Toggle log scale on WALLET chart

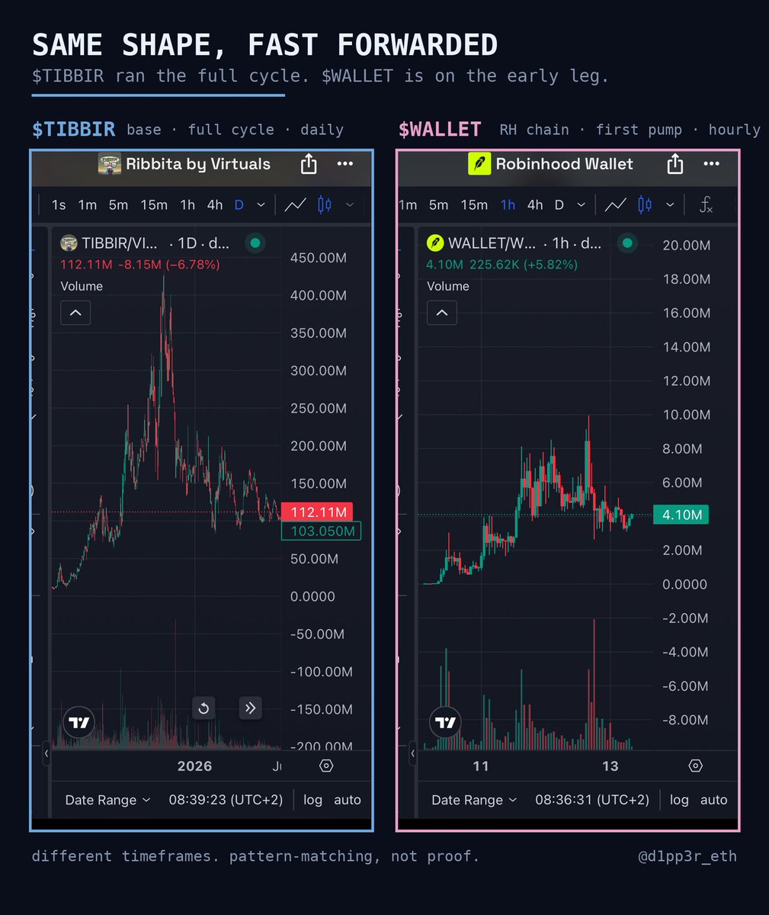click(679, 800)
